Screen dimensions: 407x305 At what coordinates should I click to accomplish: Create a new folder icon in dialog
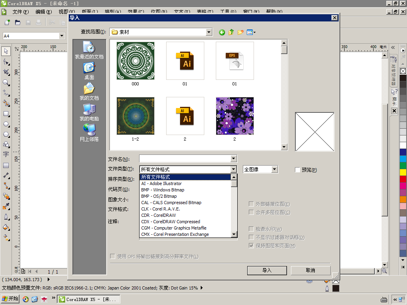pyautogui.click(x=240, y=32)
